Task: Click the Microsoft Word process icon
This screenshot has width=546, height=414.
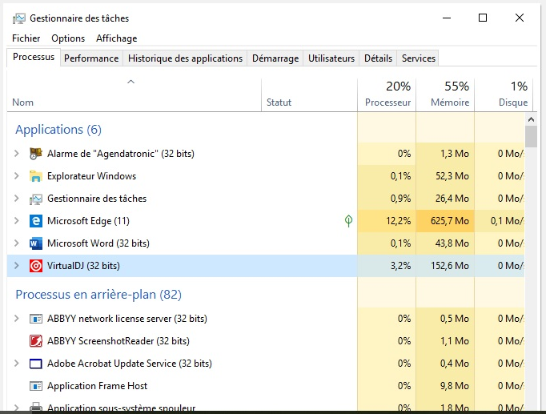Action: point(35,243)
